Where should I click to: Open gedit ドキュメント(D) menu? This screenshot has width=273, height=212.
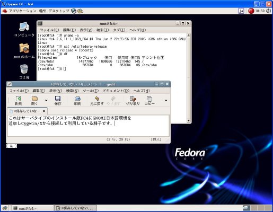pos(116,91)
